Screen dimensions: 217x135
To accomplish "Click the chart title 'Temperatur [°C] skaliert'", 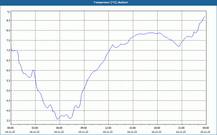I will 111,2.
